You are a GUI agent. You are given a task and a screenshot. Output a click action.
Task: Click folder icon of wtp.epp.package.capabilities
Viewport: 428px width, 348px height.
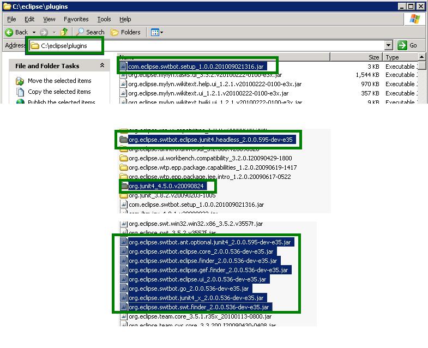[x=124, y=167]
